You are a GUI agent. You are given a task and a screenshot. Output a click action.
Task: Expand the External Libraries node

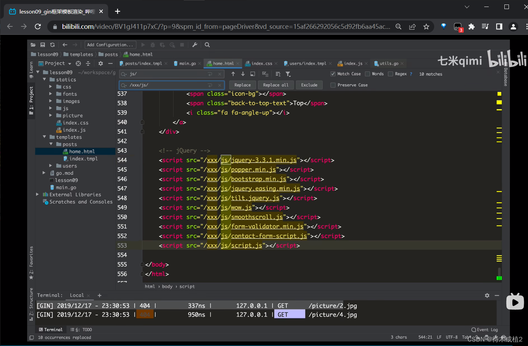[x=38, y=195]
